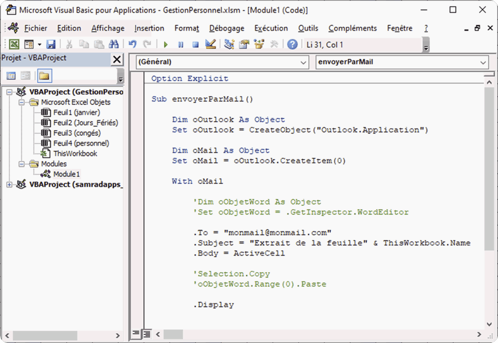
Task: Close the Projet - VBAProject panel
Action: pyautogui.click(x=117, y=59)
